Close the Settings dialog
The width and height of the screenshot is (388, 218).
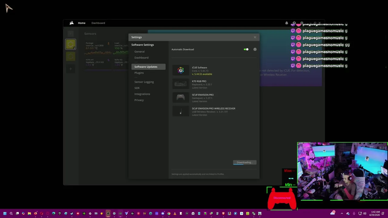(255, 37)
